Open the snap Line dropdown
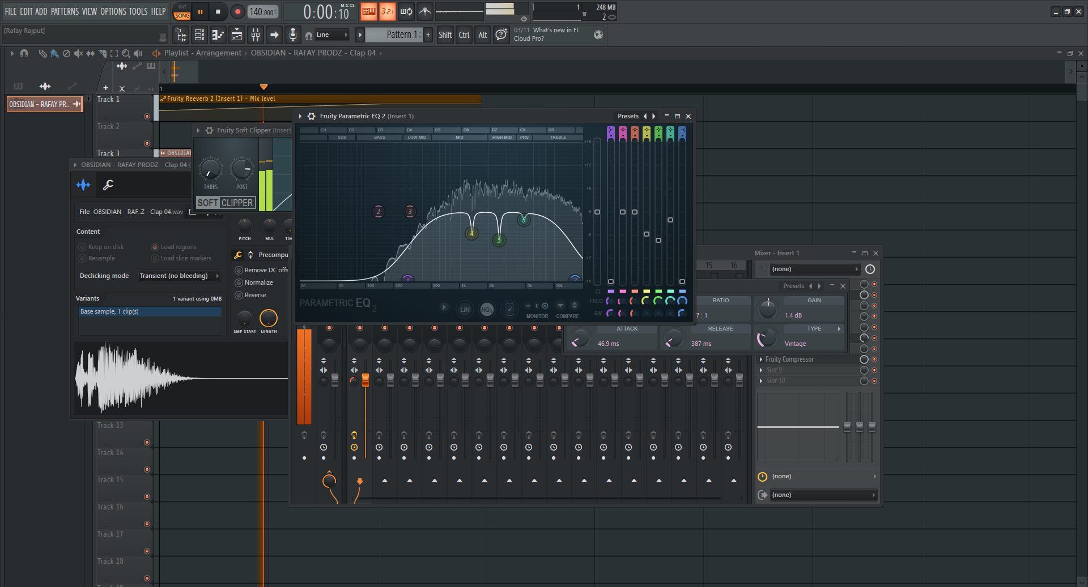 [x=332, y=35]
